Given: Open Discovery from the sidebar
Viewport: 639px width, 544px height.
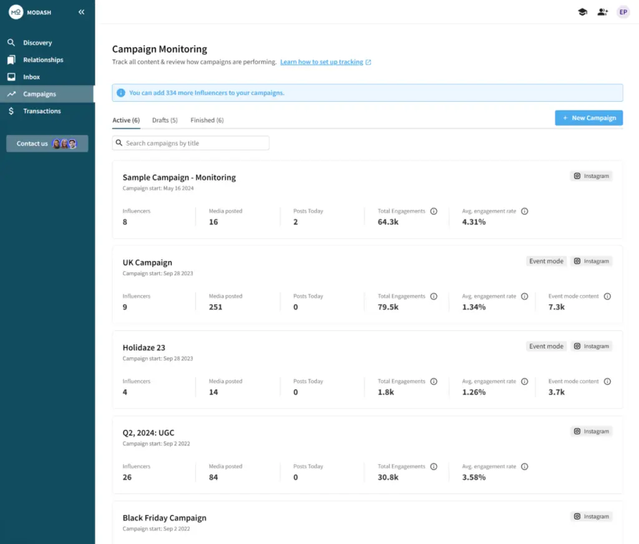Looking at the screenshot, I should click(x=37, y=43).
